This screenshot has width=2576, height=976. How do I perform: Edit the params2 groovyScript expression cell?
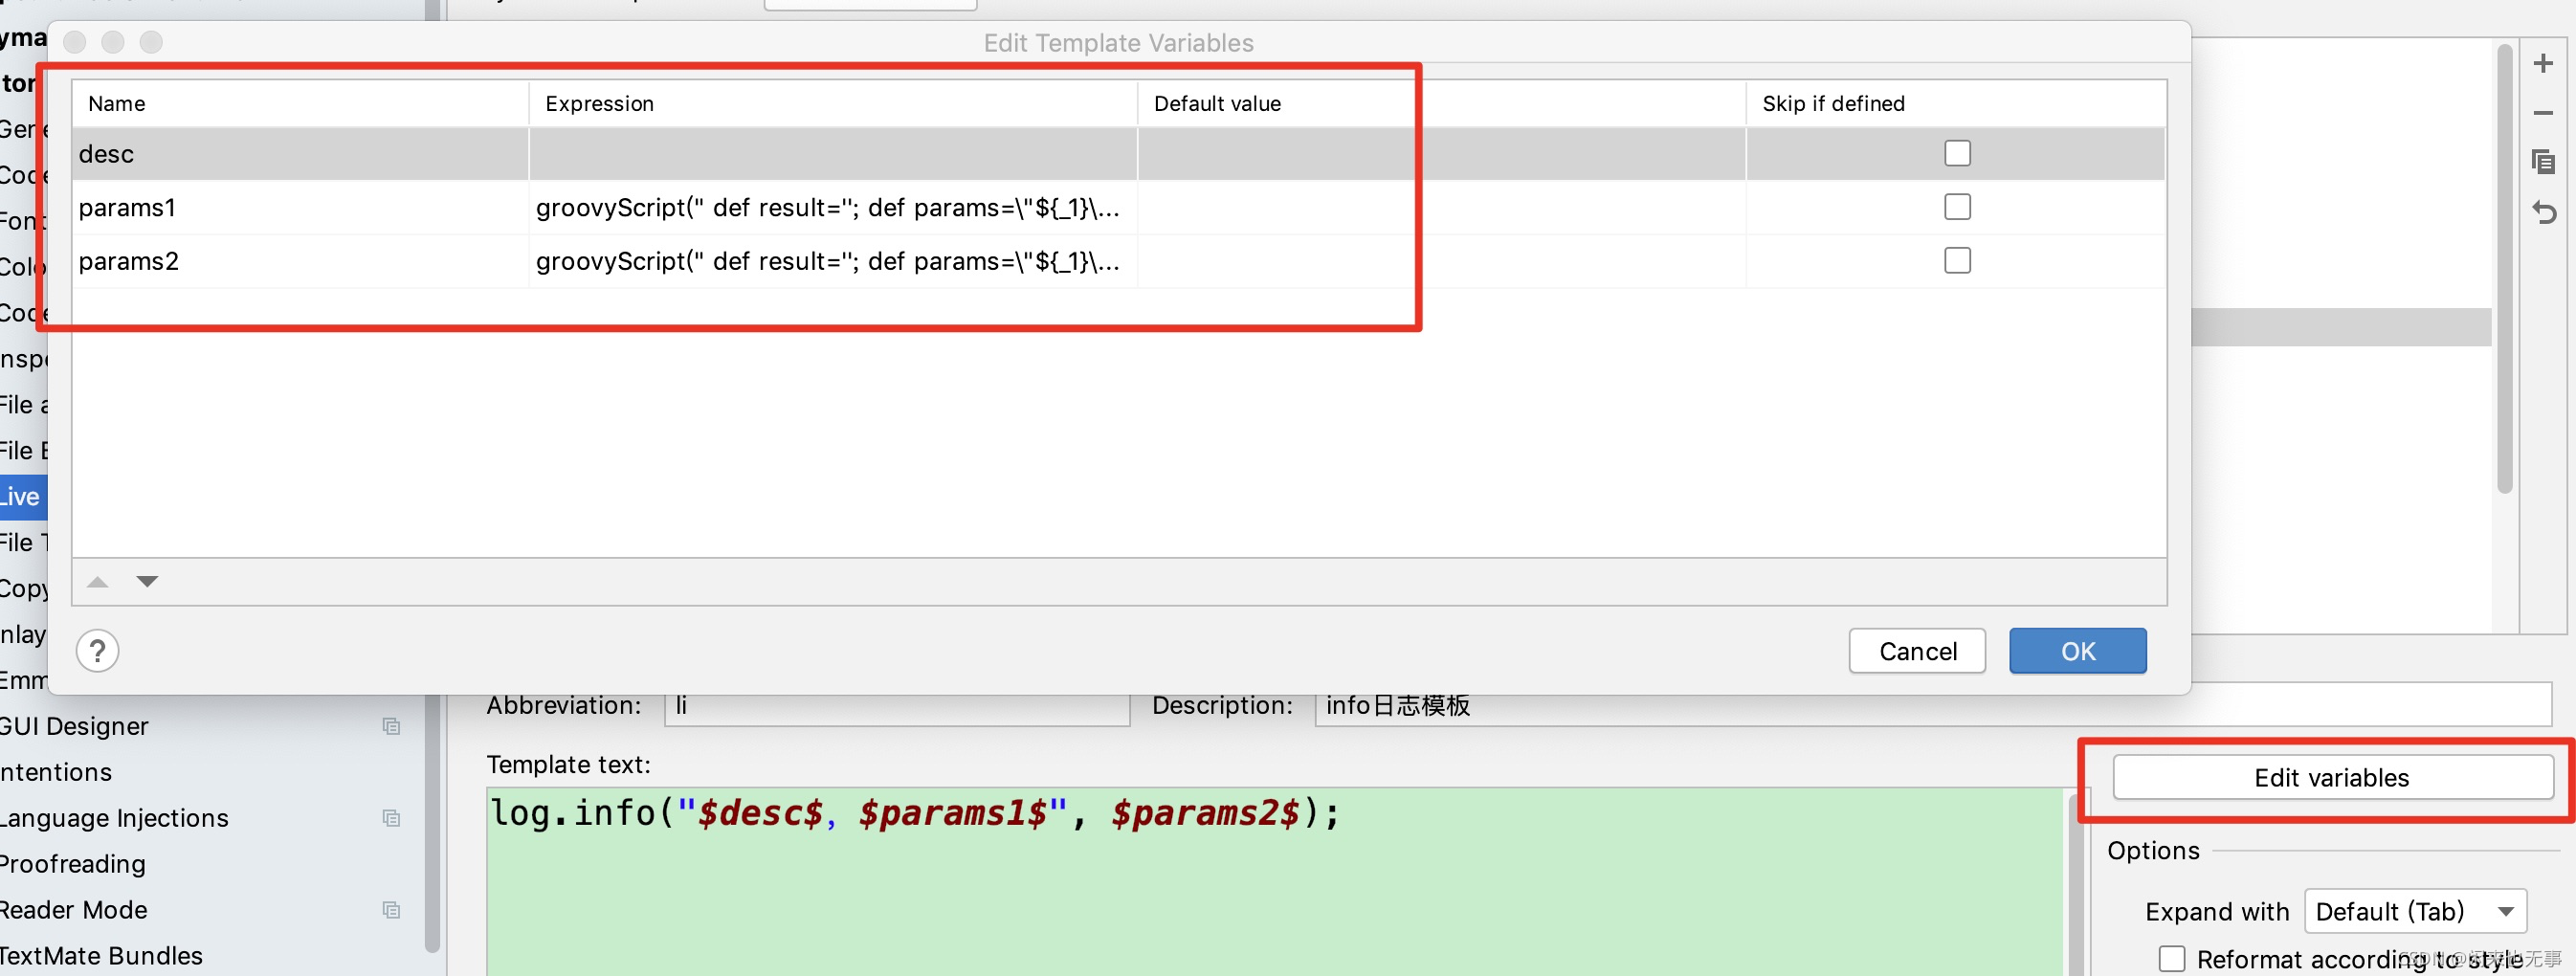(x=832, y=261)
